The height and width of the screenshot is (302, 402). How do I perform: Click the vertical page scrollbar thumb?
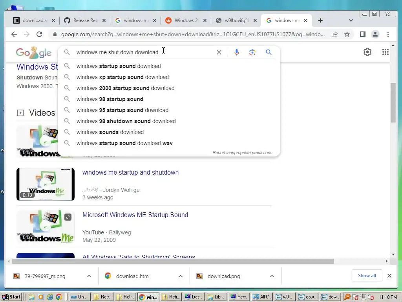393,103
